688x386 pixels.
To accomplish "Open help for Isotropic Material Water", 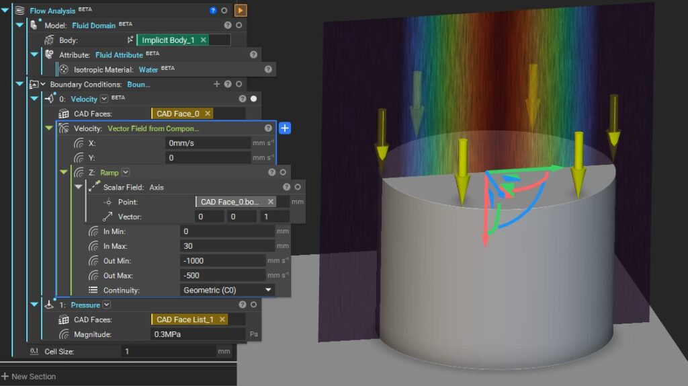I will coord(268,69).
